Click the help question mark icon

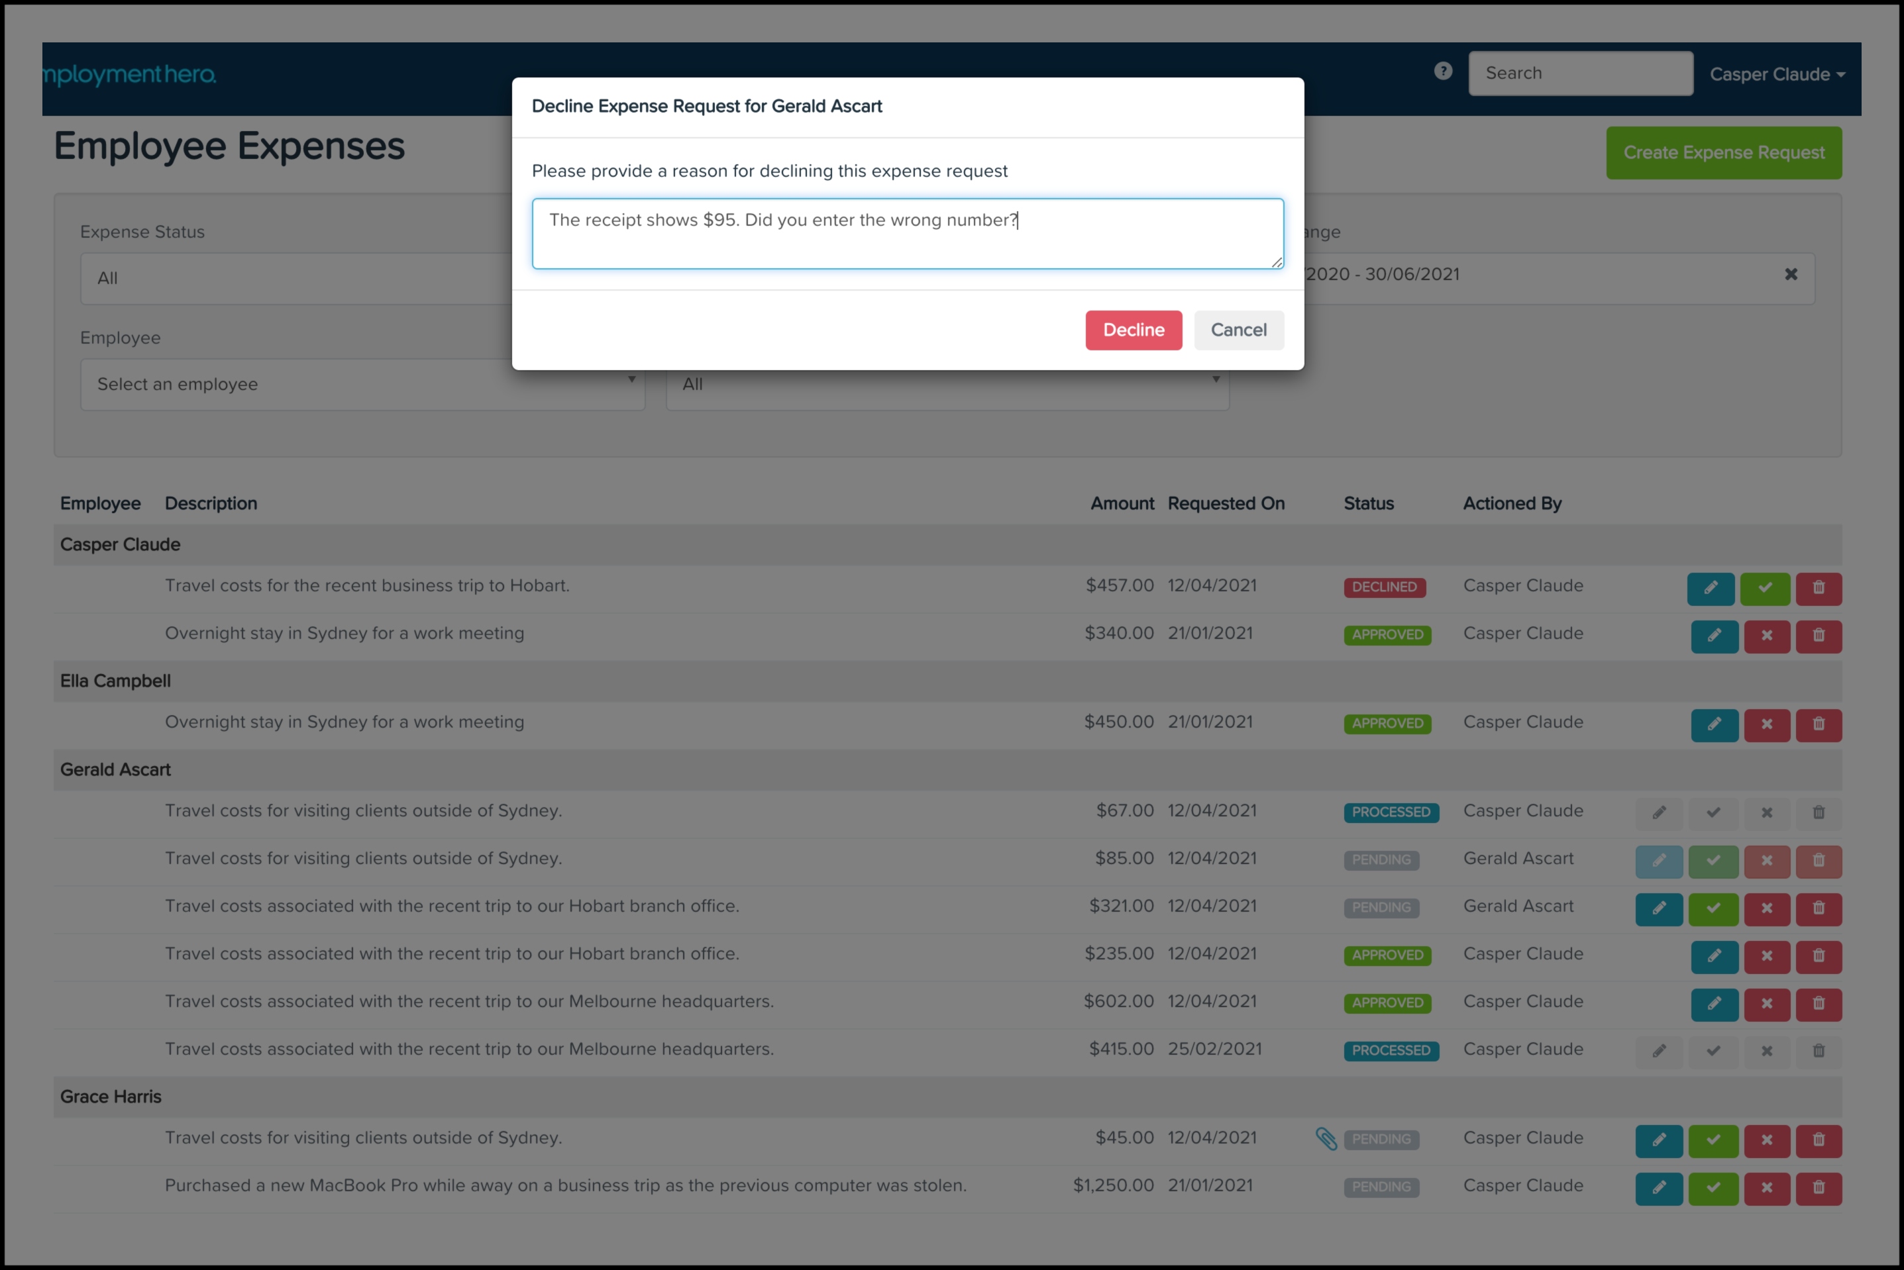point(1442,72)
